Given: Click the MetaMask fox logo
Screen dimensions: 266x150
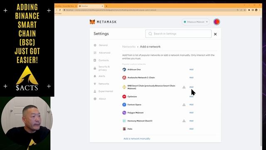Looking at the screenshot, I should (92, 22).
